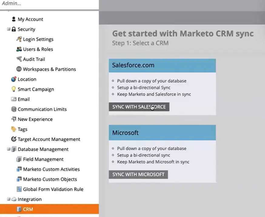
Task: Click the SYNC WITH MICROSOFT button
Action: click(x=138, y=174)
